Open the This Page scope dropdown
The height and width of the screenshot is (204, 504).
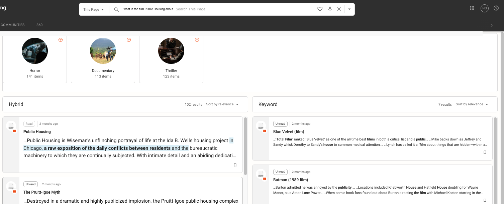pyautogui.click(x=94, y=9)
